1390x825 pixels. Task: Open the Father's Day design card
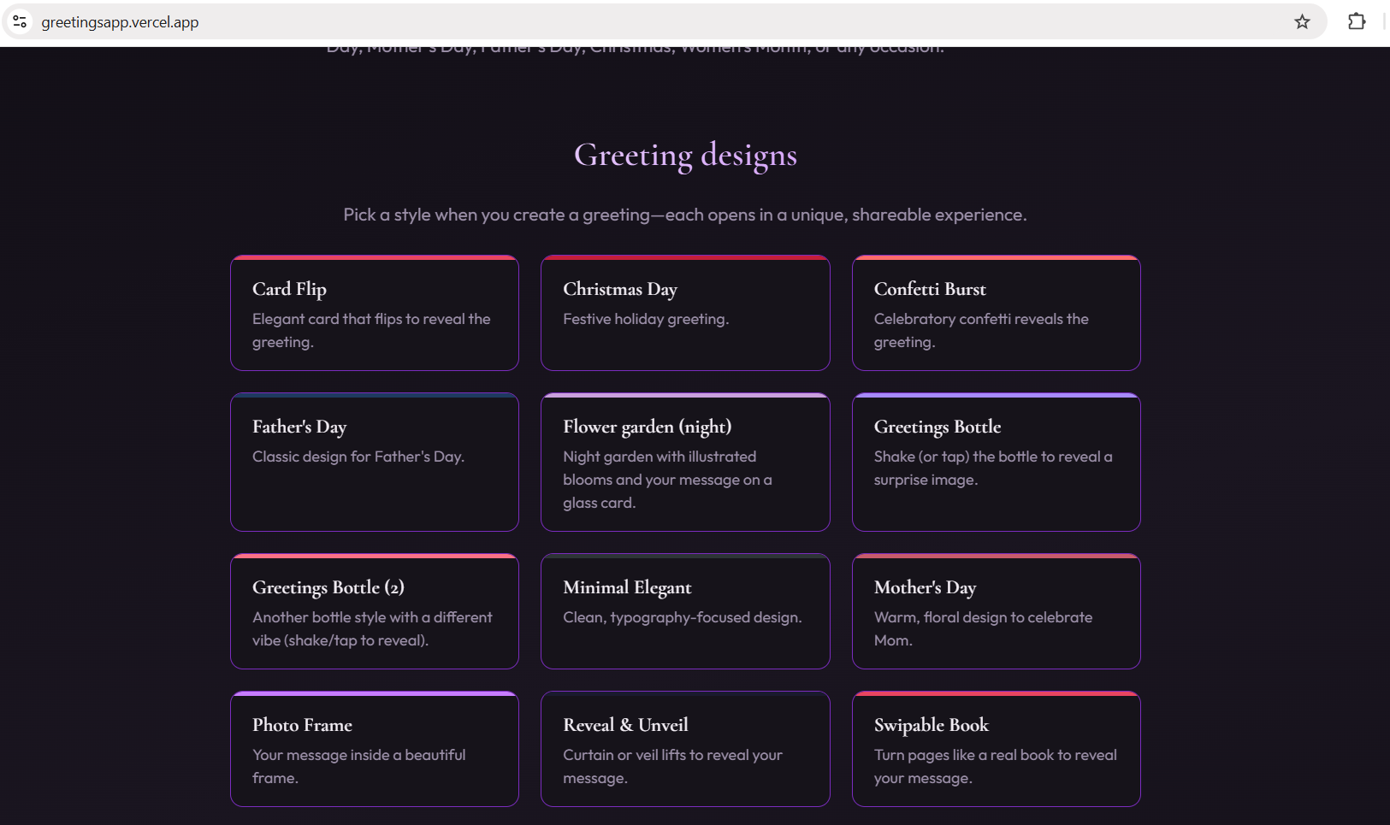(375, 463)
